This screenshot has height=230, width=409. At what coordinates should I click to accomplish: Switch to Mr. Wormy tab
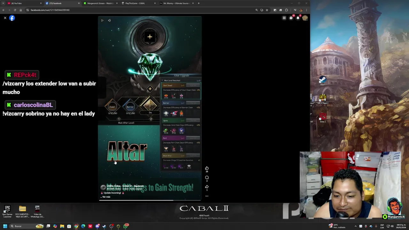pyautogui.click(x=176, y=3)
